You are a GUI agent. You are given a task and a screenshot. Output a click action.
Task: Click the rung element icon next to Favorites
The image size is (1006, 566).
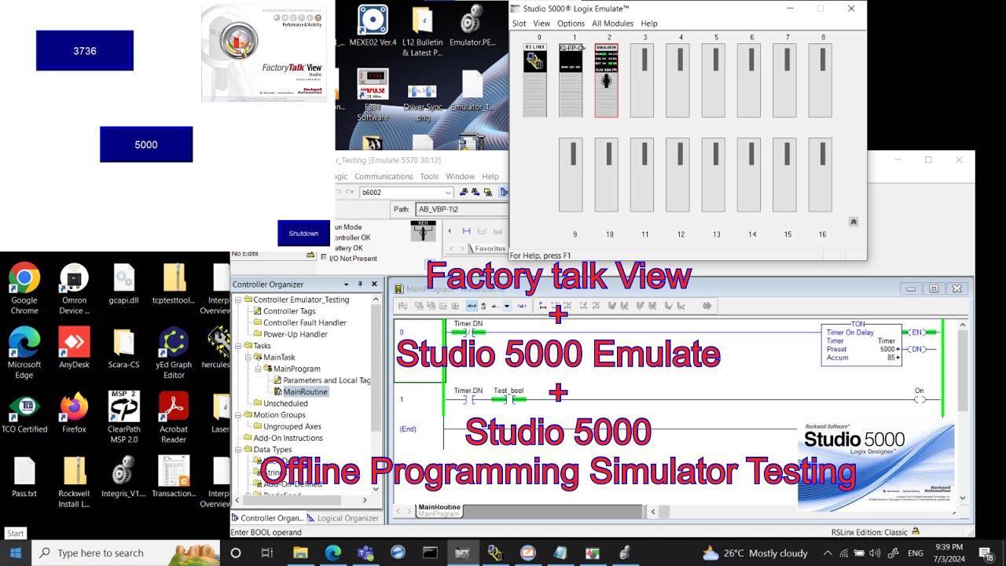466,231
